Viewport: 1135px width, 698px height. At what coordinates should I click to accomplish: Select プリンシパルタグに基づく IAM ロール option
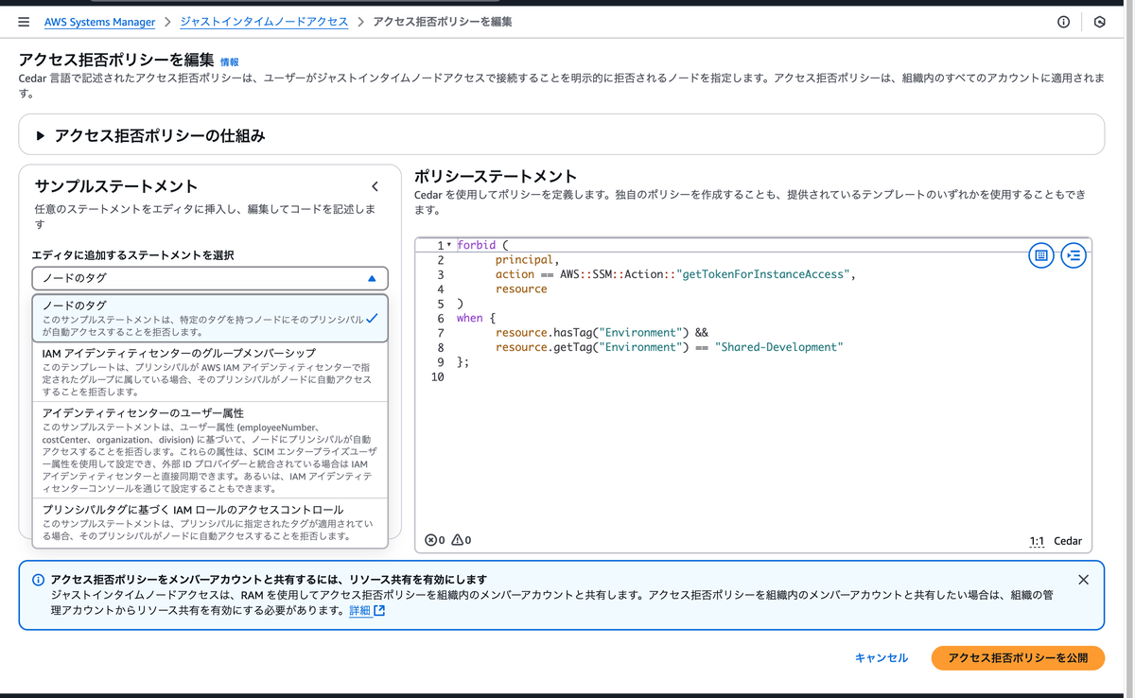210,522
